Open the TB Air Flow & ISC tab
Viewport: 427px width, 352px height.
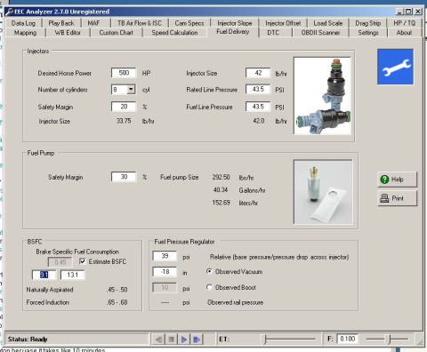[x=140, y=23]
